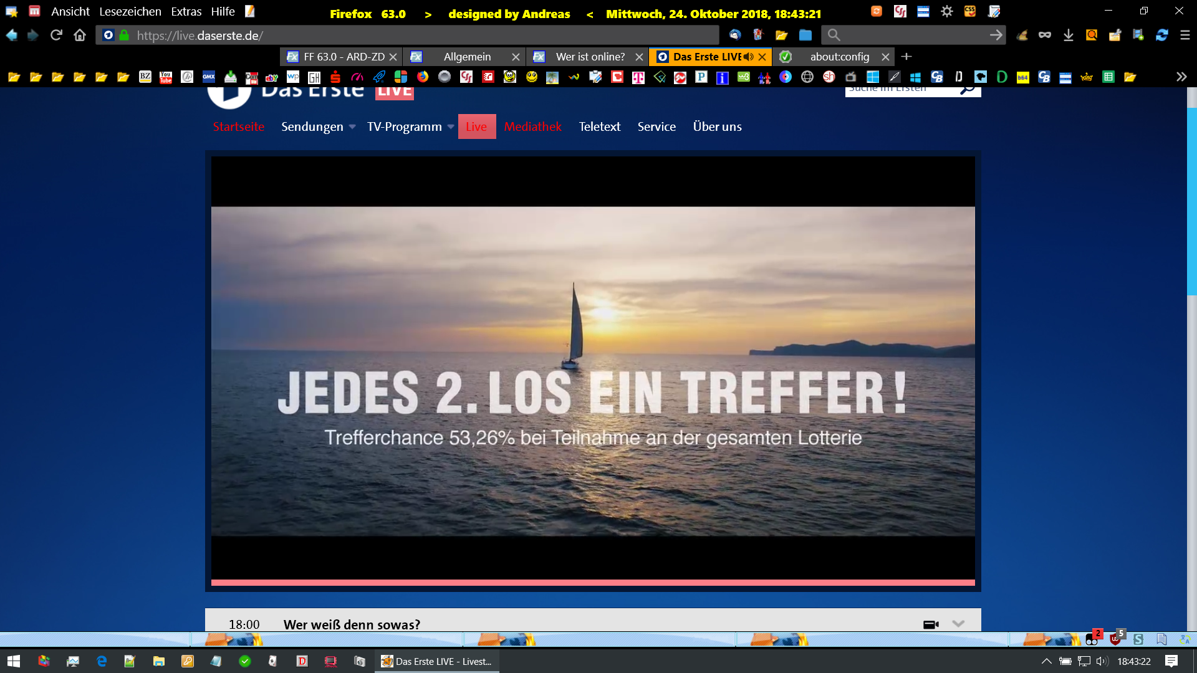
Task: Click the GMX bookmark icon
Action: click(x=209, y=77)
